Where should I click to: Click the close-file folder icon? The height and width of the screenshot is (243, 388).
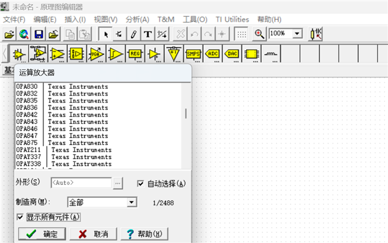point(53,34)
